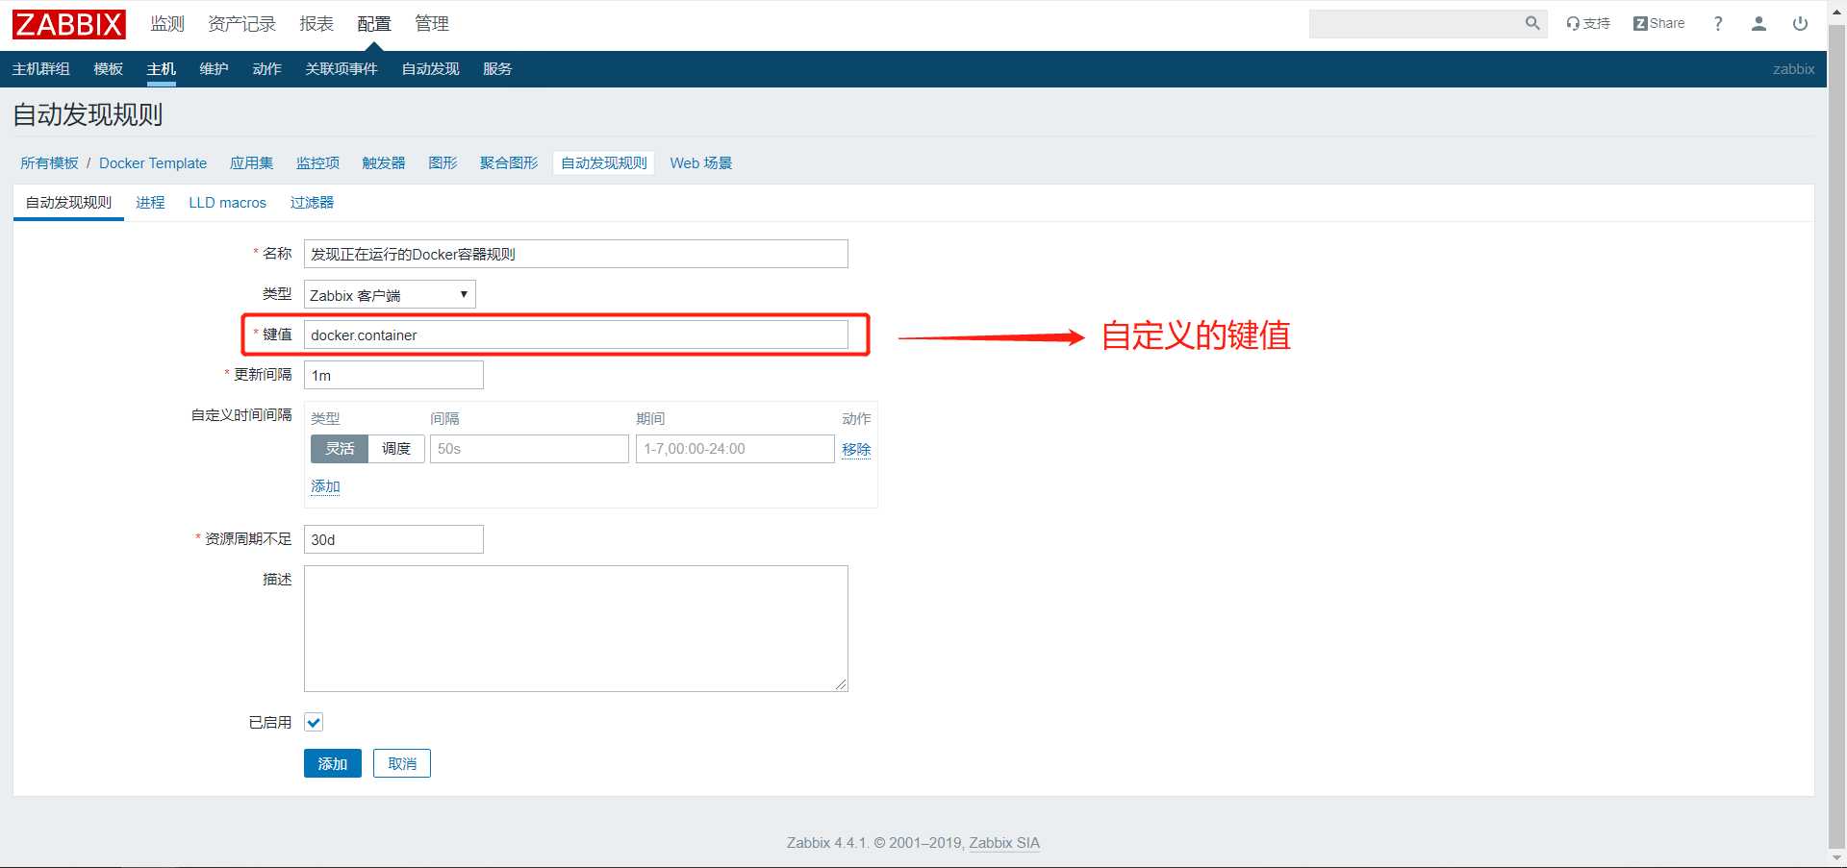This screenshot has height=868, width=1847.
Task: Open the Zabbix Share link
Action: 1659,23
